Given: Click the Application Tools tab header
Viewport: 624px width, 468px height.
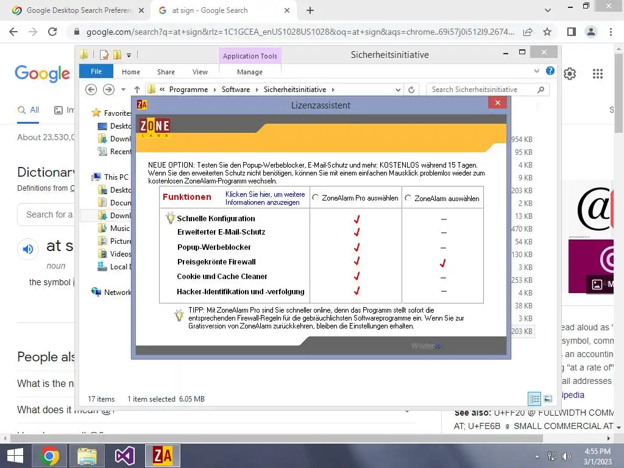Looking at the screenshot, I should pyautogui.click(x=250, y=56).
